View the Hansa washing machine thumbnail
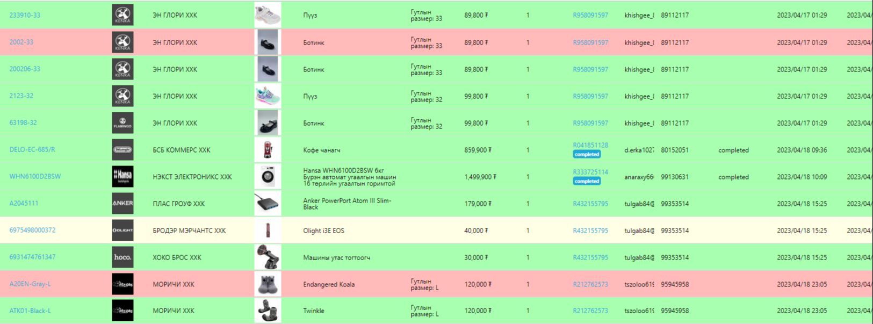Screen dimensions: 873x324 coord(268,177)
